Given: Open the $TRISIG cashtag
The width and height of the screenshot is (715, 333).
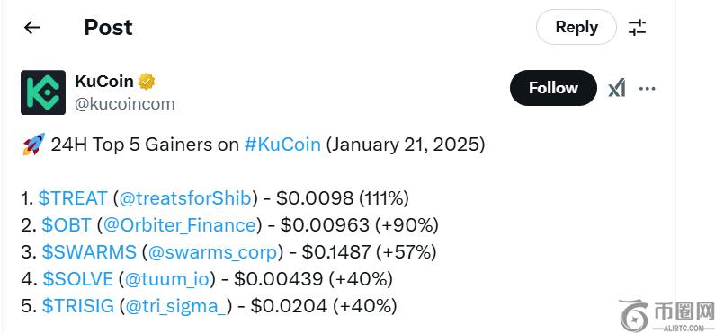Looking at the screenshot, I should tap(77, 306).
